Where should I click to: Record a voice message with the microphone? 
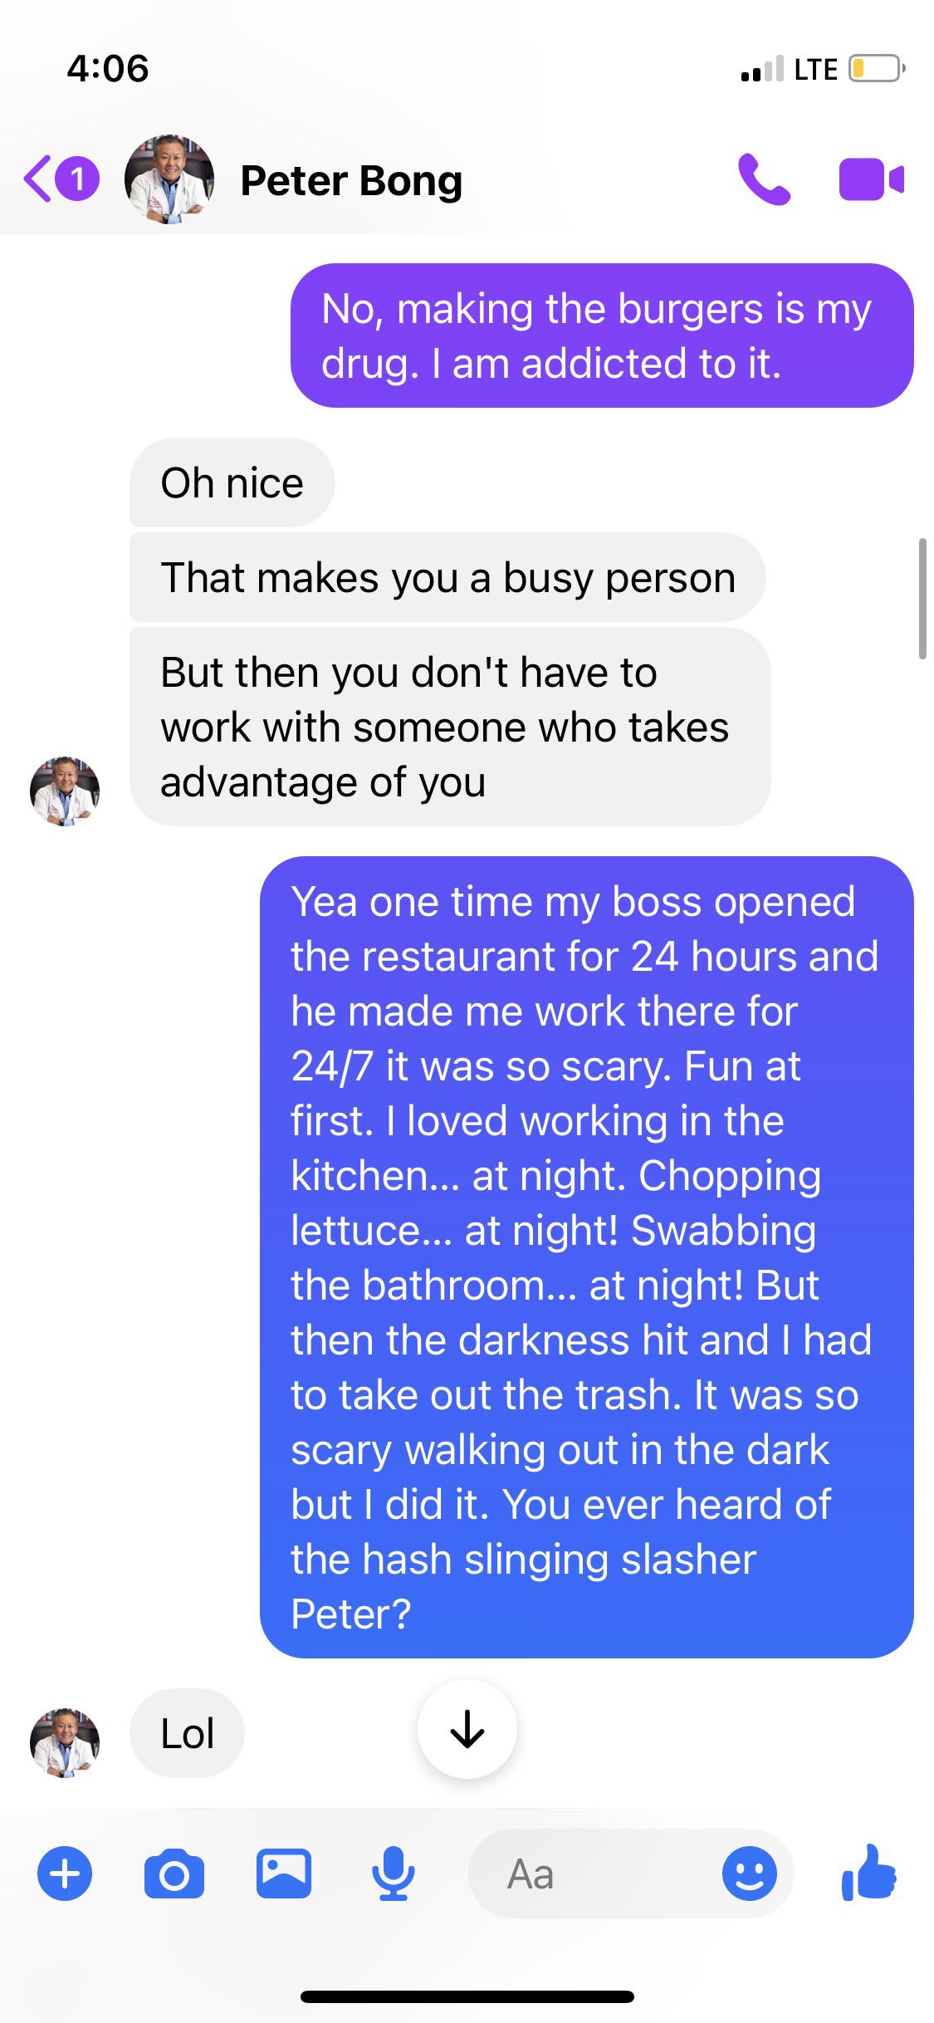coord(392,1874)
